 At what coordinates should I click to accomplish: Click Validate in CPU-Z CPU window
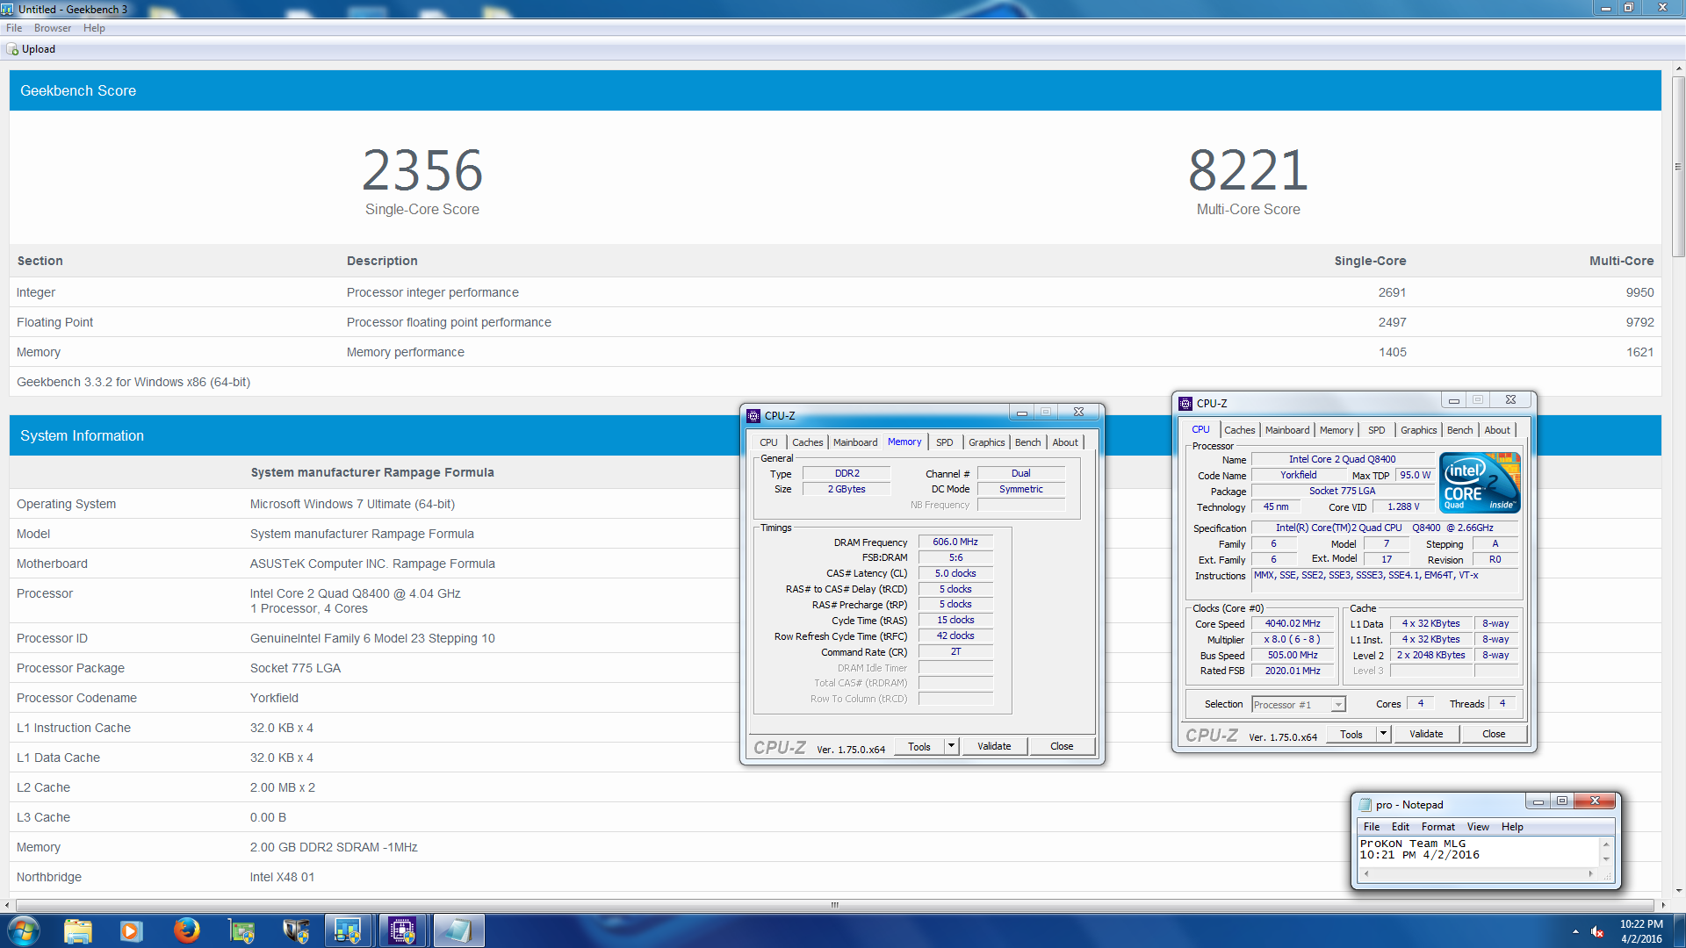[x=1426, y=734]
